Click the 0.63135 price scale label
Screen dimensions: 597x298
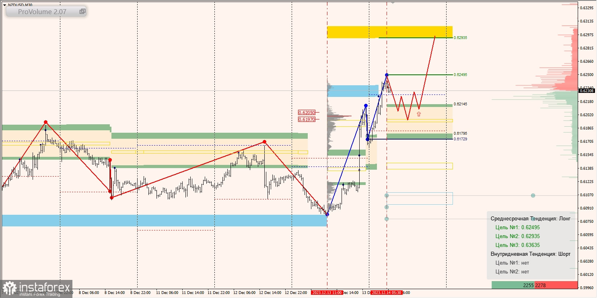coord(588,21)
